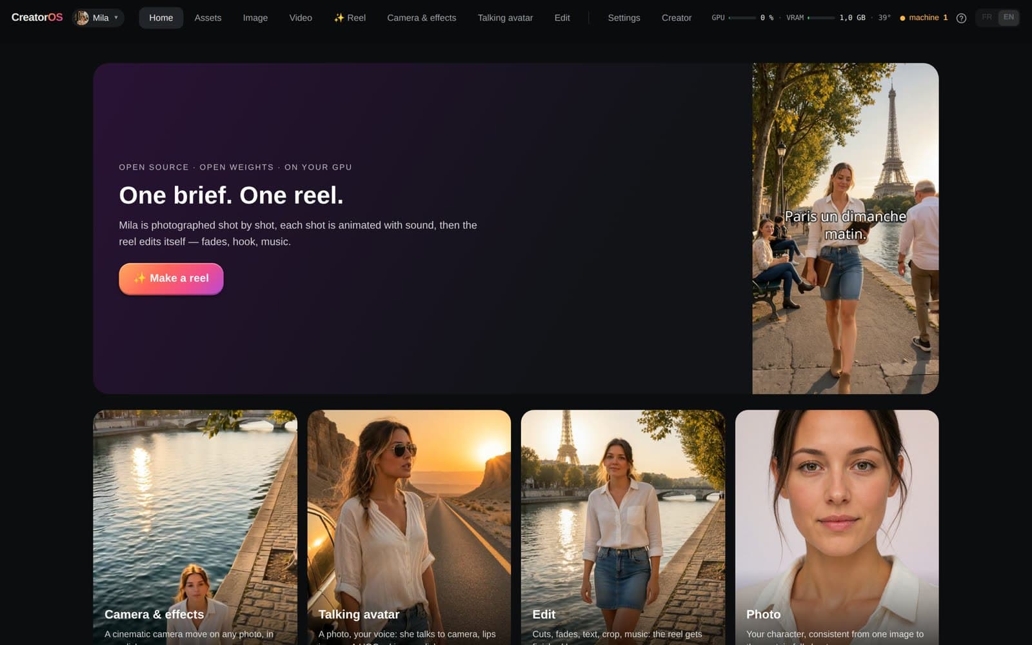Open the Image tab
Viewport: 1032px width, 645px height.
click(x=255, y=17)
